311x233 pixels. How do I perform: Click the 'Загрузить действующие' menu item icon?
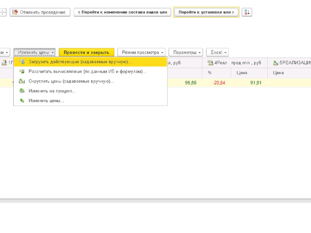tap(22, 62)
